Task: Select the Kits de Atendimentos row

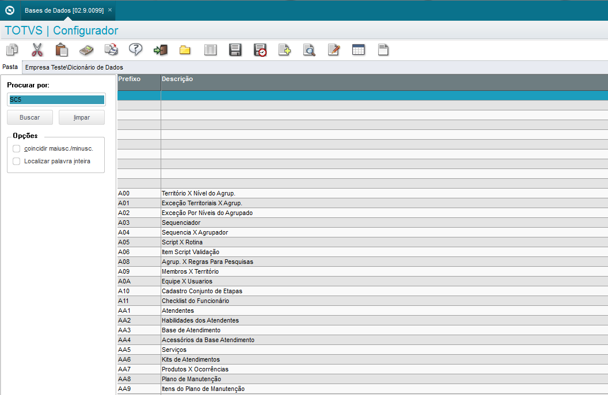Action: pyautogui.click(x=363, y=359)
